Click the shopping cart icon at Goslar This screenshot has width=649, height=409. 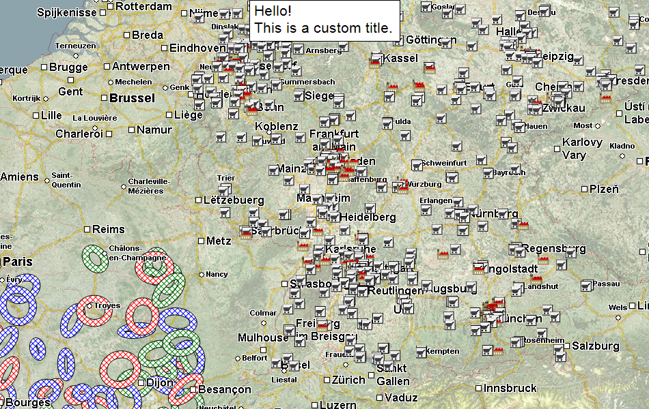tap(426, 7)
